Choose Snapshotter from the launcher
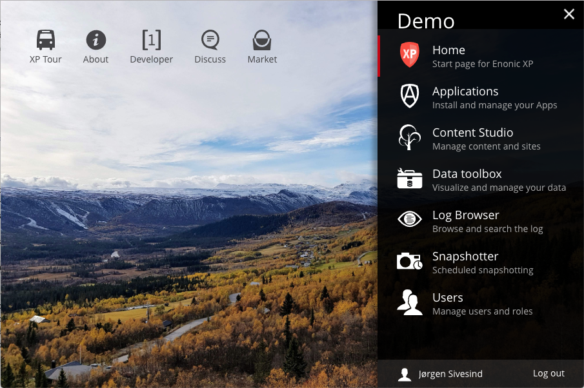The height and width of the screenshot is (388, 584). pyautogui.click(x=481, y=262)
